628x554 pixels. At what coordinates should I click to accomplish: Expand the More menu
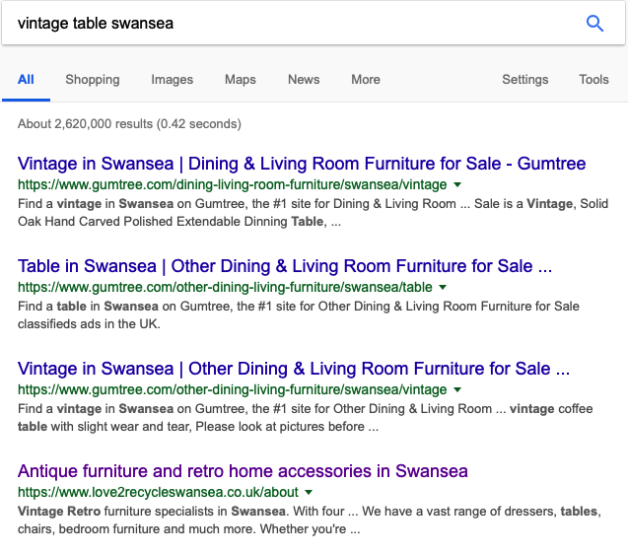coord(366,79)
